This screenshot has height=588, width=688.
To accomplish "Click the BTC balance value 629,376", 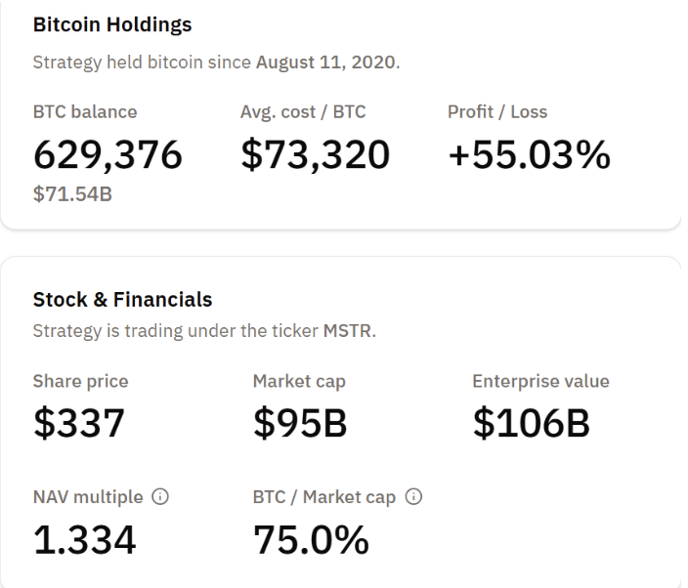I will tap(107, 154).
